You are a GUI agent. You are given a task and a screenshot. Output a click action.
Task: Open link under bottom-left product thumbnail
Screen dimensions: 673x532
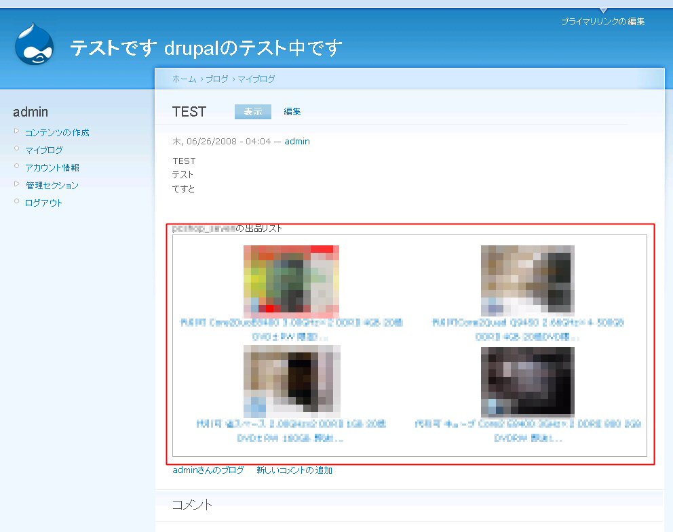pyautogui.click(x=291, y=431)
